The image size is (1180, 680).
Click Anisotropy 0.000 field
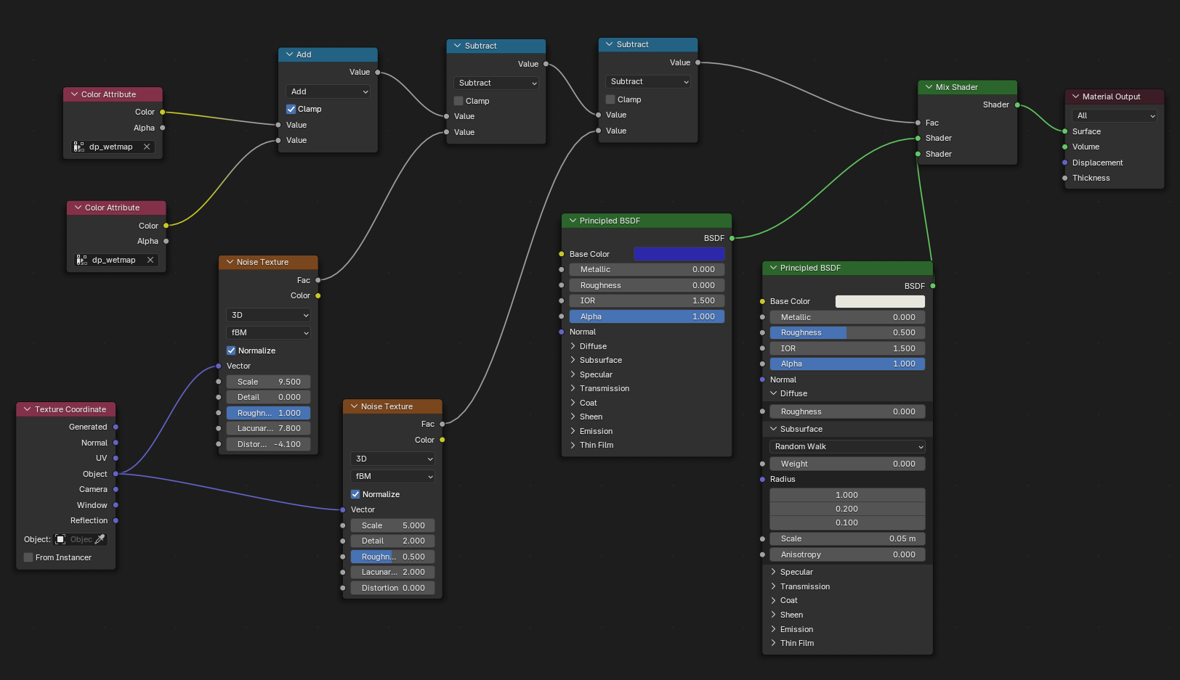(847, 554)
